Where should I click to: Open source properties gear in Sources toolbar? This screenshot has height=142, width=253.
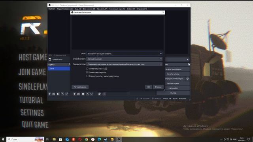point(83,94)
